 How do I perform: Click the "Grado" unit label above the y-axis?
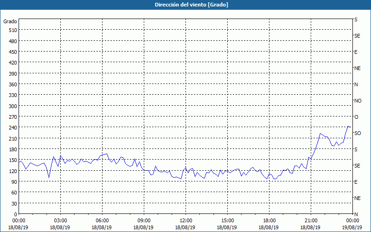10,21
